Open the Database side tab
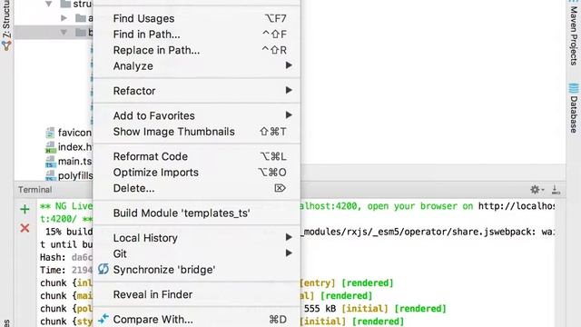This screenshot has height=327, width=581. (574, 108)
